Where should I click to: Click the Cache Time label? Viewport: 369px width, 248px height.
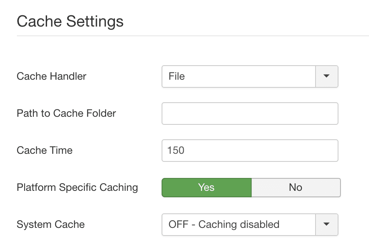[44, 151]
